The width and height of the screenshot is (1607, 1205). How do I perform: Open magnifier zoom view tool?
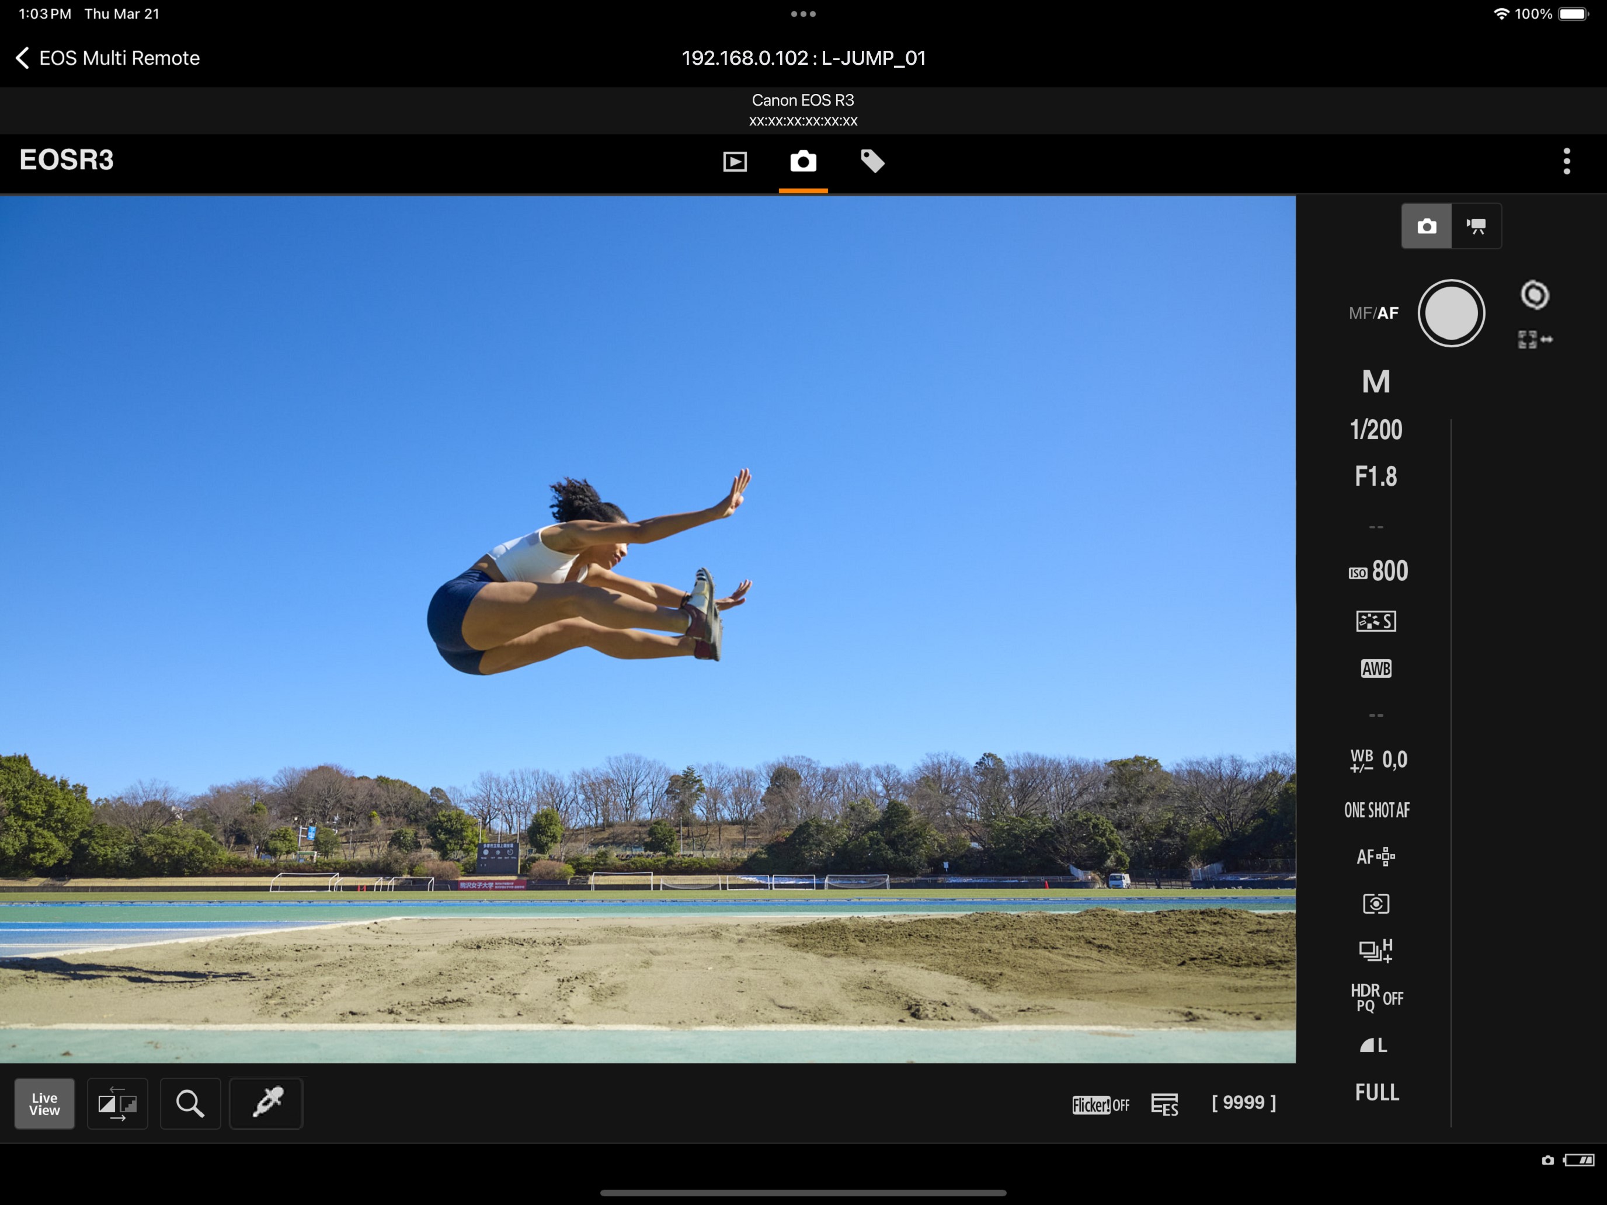tap(190, 1103)
